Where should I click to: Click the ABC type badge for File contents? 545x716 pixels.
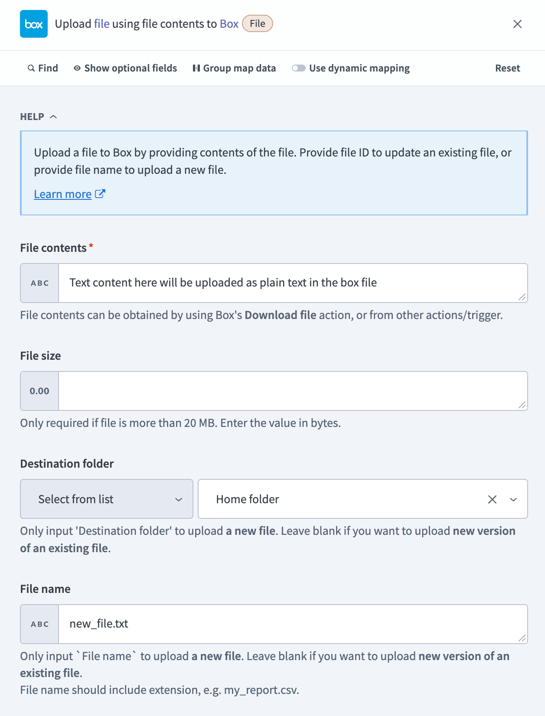coord(39,283)
